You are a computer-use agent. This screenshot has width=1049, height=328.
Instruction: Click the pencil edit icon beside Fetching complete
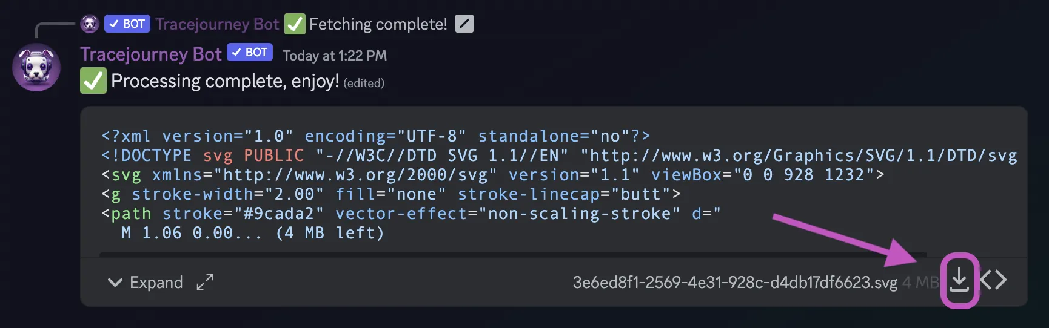[464, 24]
